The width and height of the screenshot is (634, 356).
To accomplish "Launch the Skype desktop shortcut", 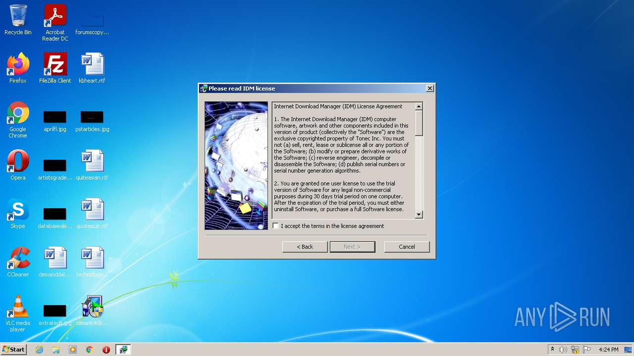I will [x=18, y=214].
